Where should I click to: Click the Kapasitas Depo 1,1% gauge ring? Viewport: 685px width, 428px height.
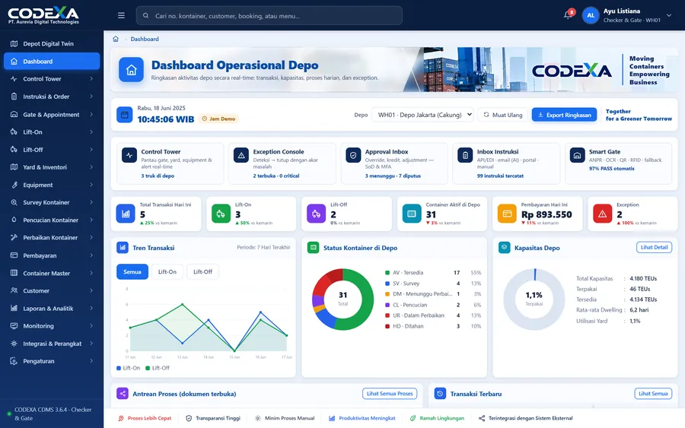(534, 300)
